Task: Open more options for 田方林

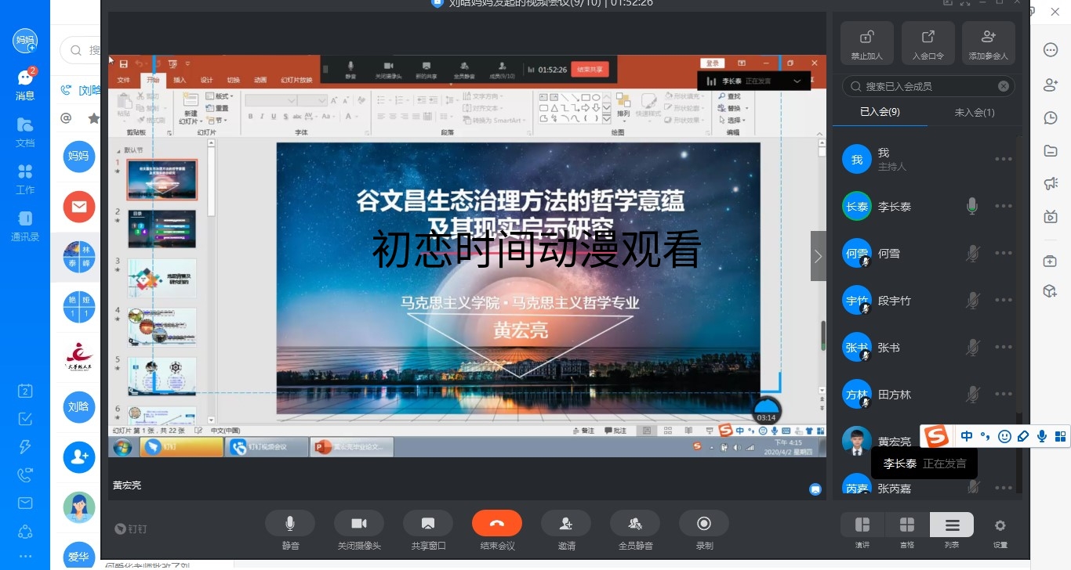Action: coord(1004,394)
